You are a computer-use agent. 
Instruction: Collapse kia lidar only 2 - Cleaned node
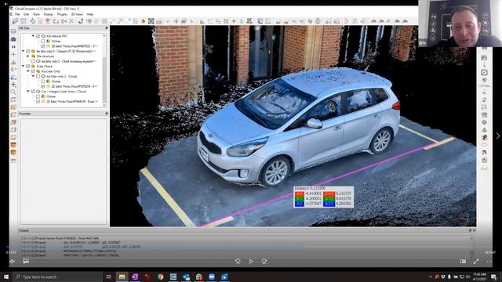tap(23, 51)
